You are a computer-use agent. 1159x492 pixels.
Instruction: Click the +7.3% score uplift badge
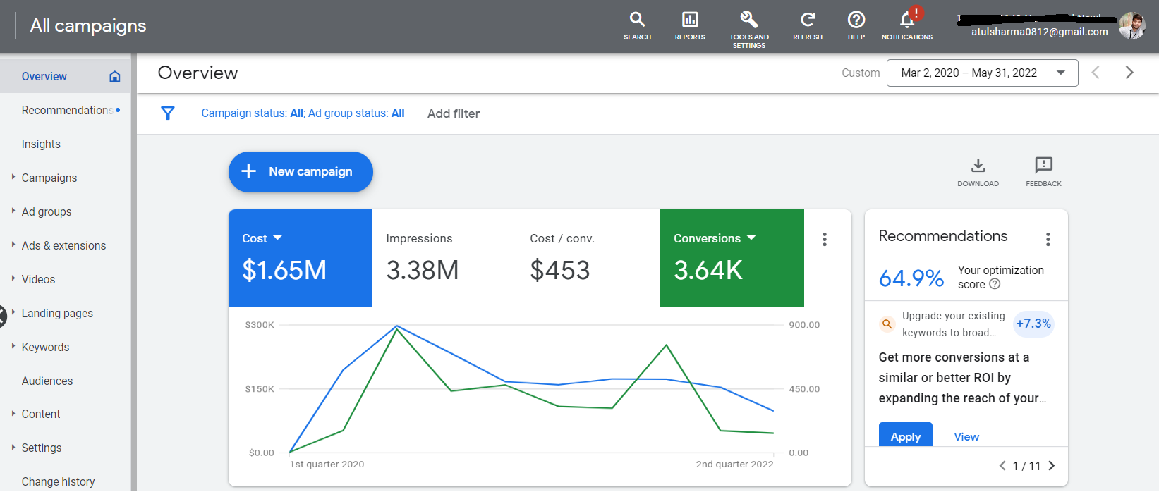coord(1033,324)
